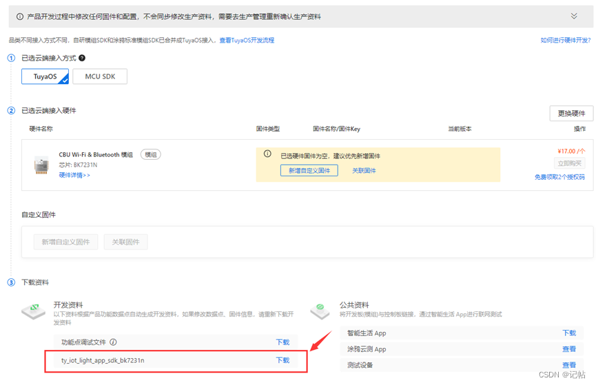
Task: Select the TuyaOS access method
Action: (45, 76)
